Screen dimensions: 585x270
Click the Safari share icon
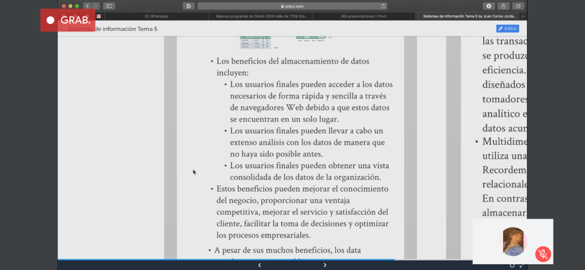503,6
